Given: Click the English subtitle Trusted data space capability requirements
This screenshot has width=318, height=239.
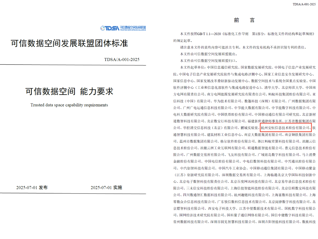Looking at the screenshot, I should click(69, 105).
